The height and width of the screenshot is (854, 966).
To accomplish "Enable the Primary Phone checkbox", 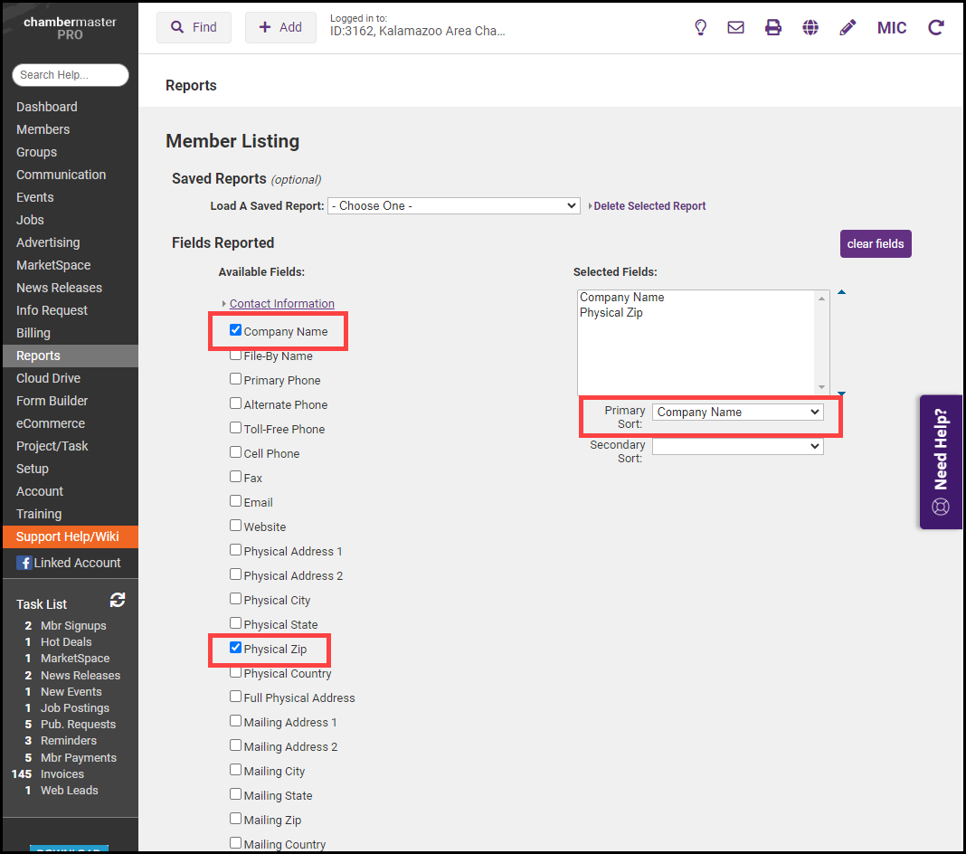I will tap(236, 380).
